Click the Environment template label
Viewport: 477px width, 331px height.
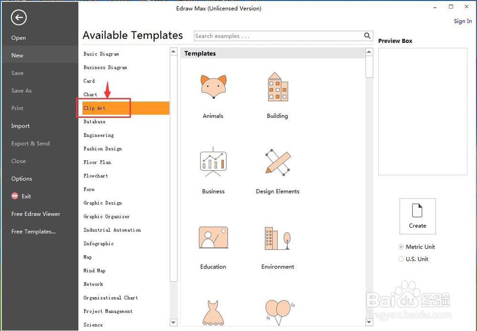coord(278,267)
